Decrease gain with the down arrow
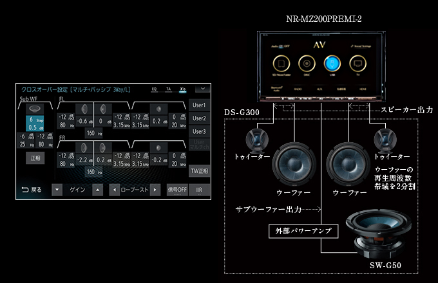The image size is (438, 283). coord(57,190)
